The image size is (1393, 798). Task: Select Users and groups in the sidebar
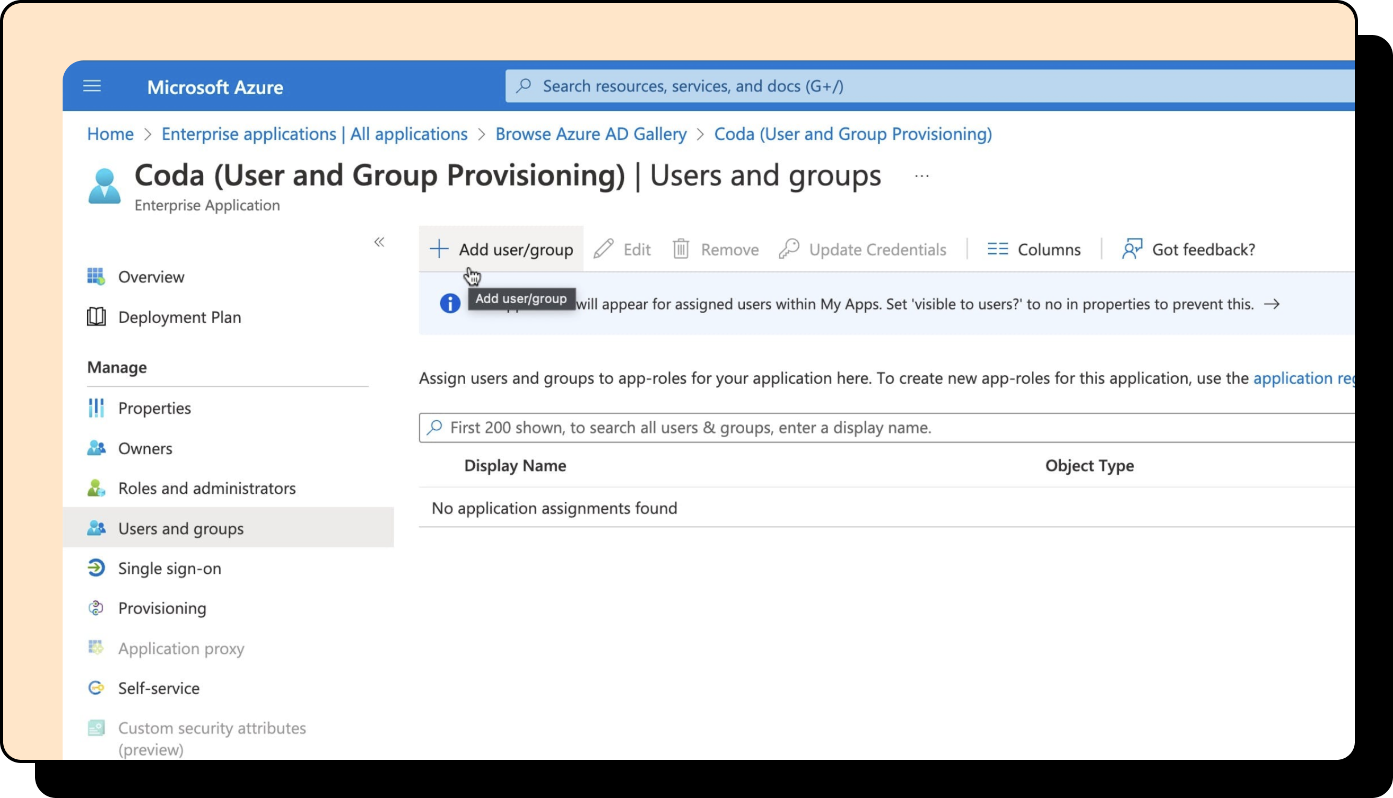coord(228,528)
